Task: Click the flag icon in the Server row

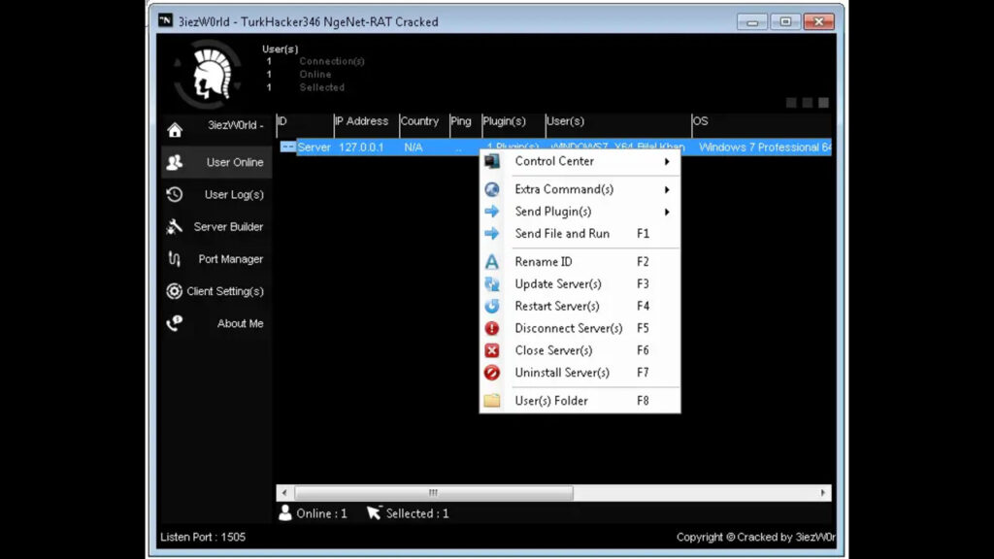Action: point(287,148)
